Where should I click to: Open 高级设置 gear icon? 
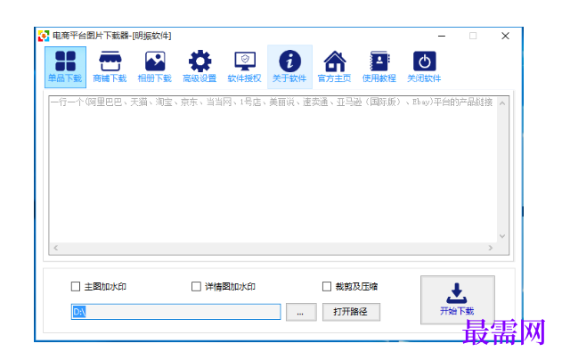[x=200, y=67]
